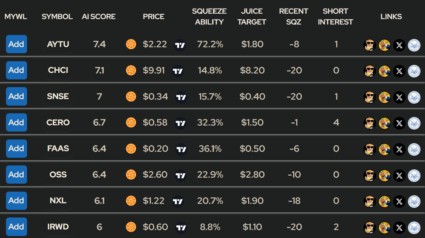Click orange aperture icon beside $0.58 price

click(131, 122)
